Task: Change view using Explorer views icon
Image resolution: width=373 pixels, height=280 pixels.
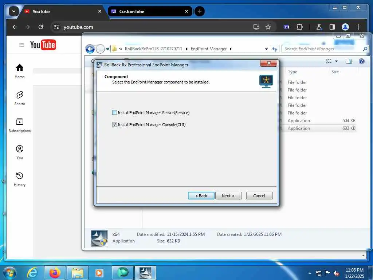Action: point(329,61)
